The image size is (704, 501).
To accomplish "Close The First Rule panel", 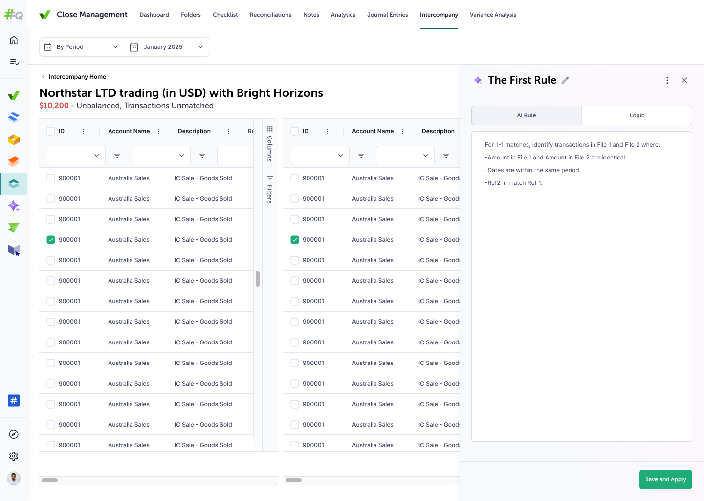I will click(684, 80).
